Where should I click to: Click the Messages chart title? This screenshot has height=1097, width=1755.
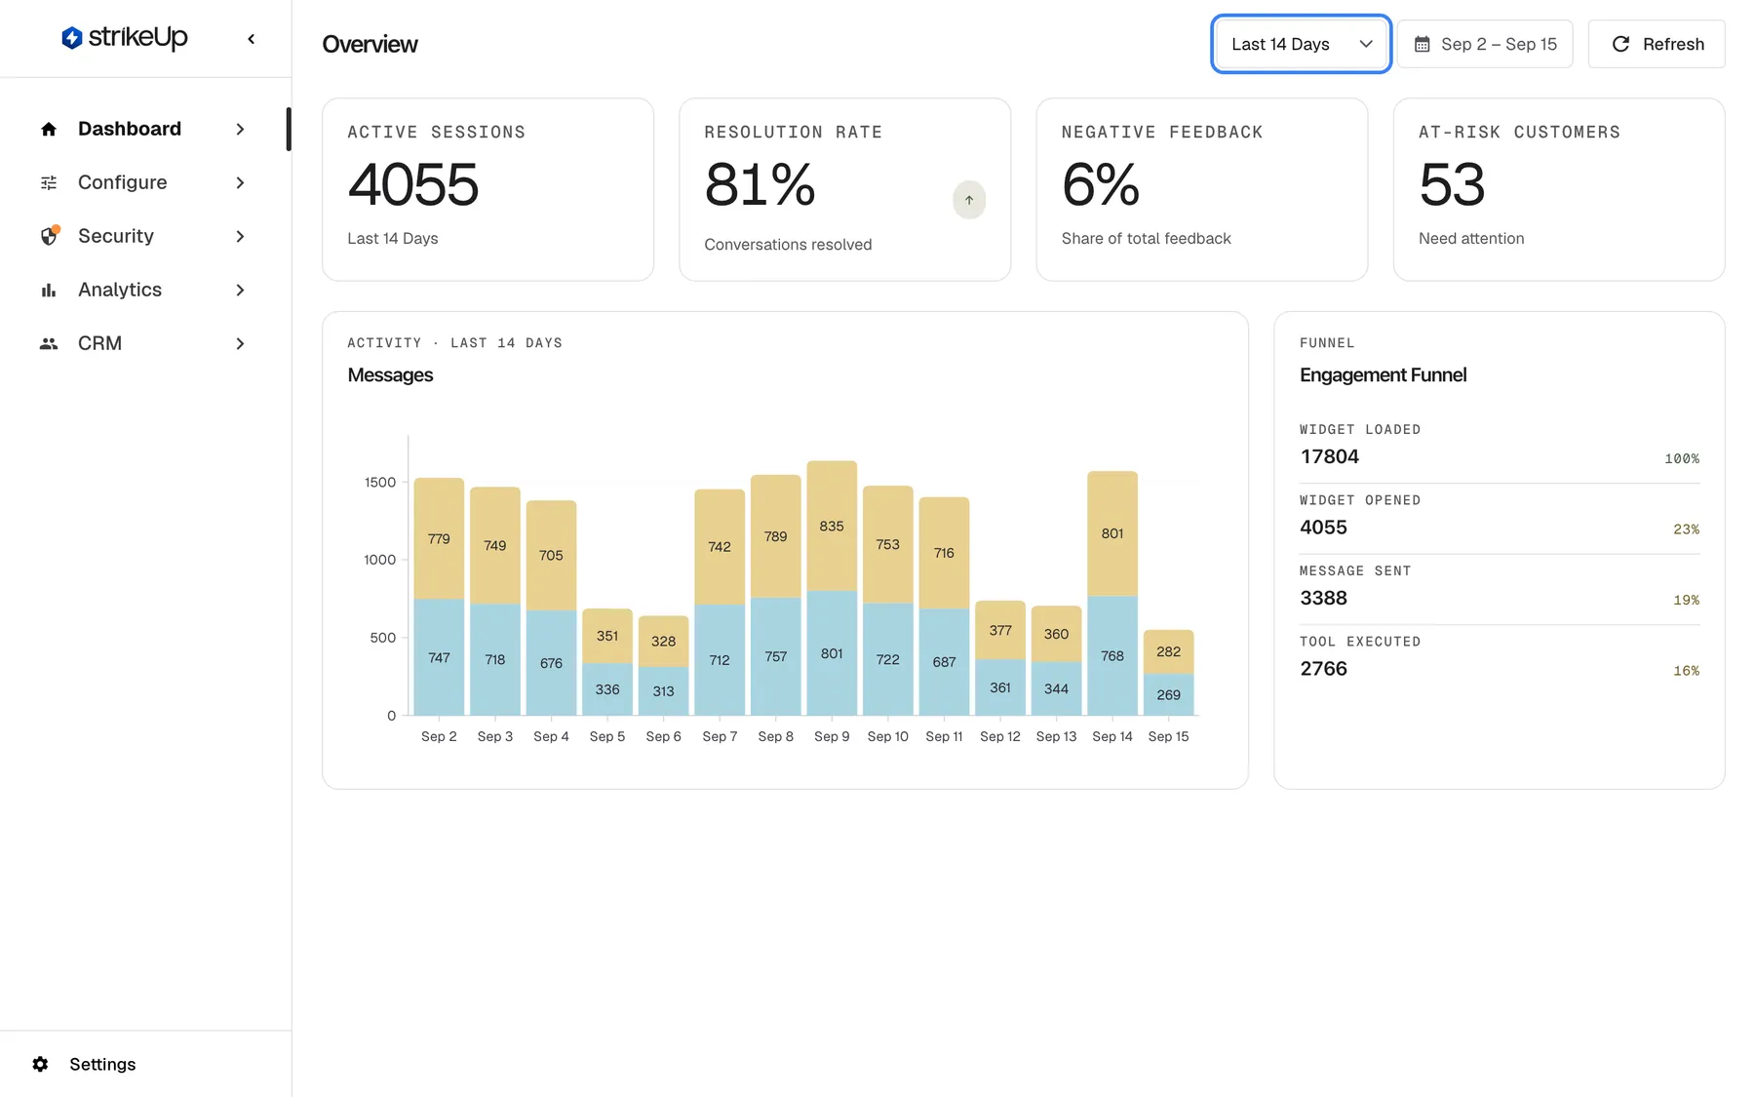(390, 374)
